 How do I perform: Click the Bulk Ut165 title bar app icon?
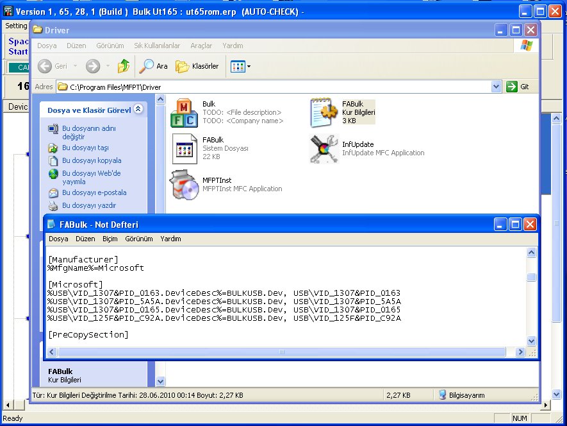click(8, 12)
